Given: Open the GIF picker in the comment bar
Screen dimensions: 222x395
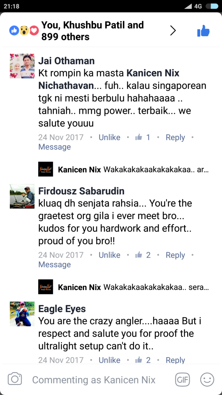Looking at the screenshot, I should coord(182,380).
